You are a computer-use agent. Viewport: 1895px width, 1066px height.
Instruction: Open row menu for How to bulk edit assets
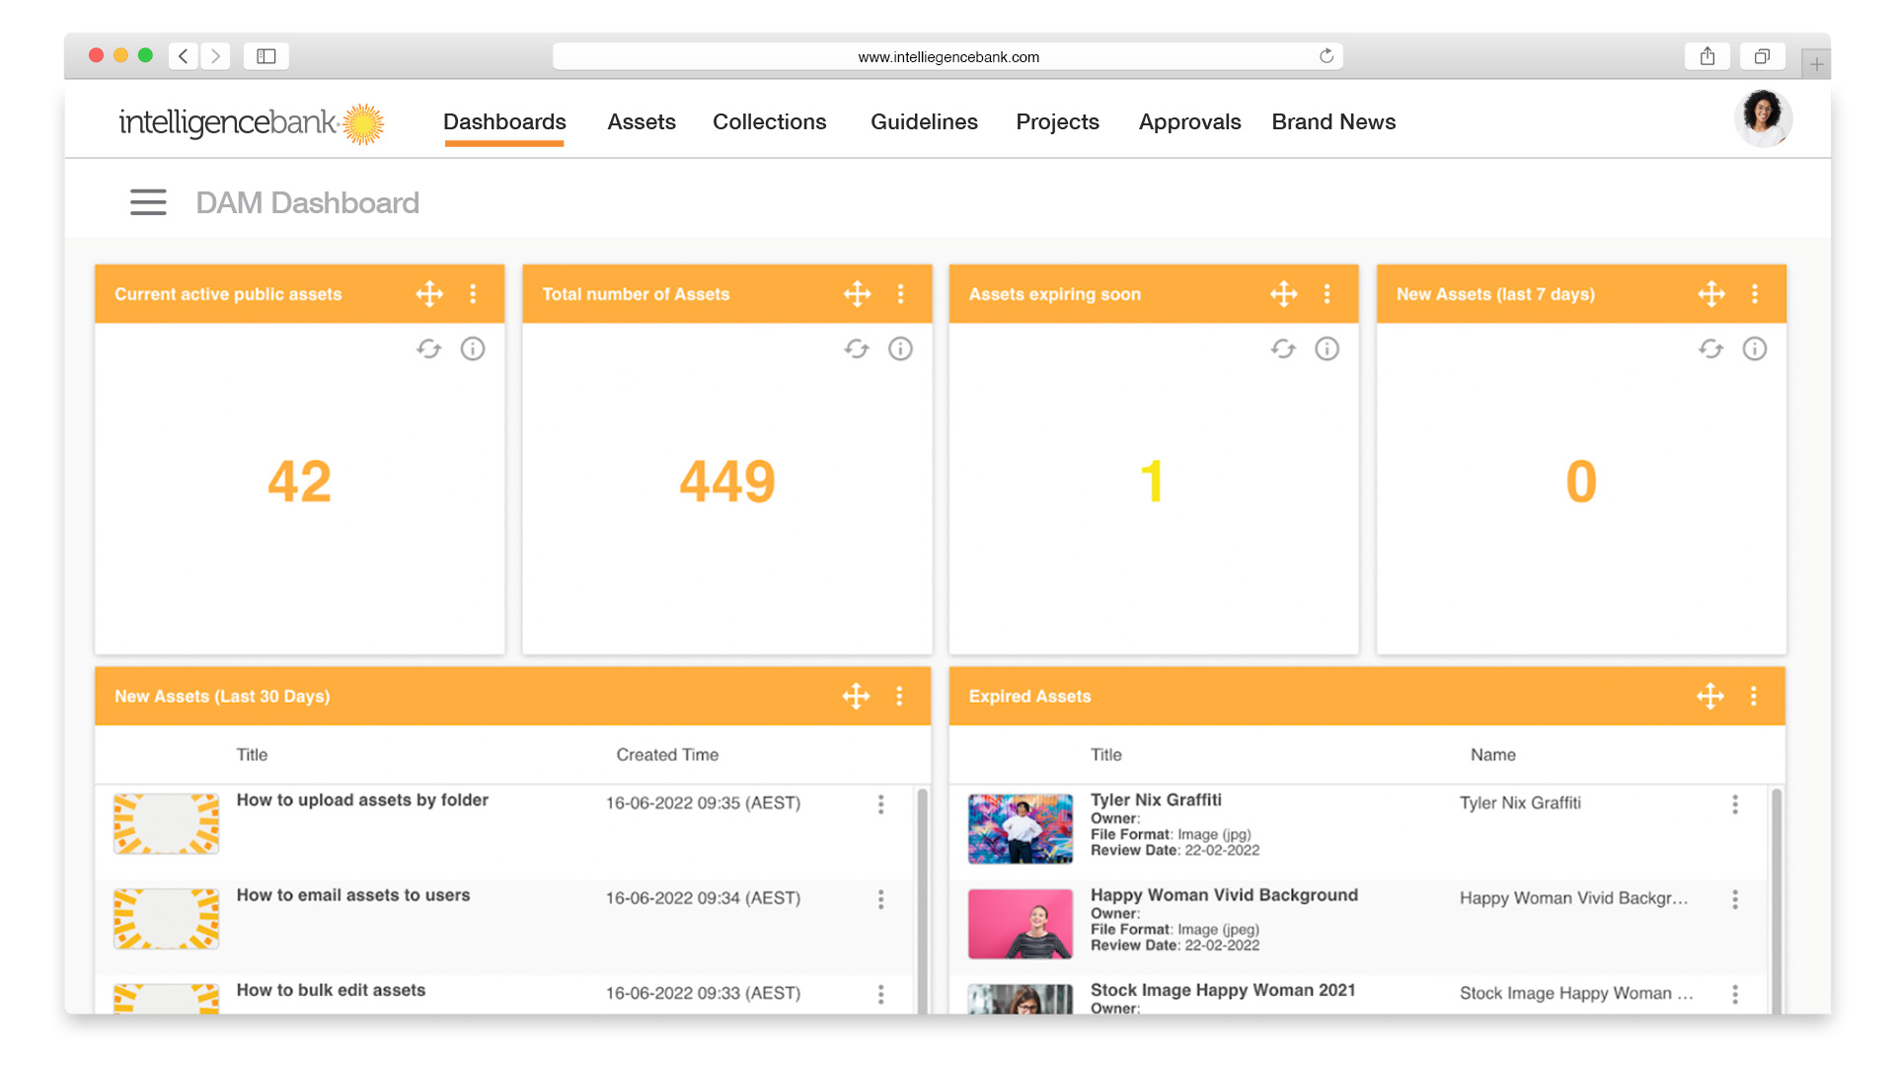coord(880,994)
